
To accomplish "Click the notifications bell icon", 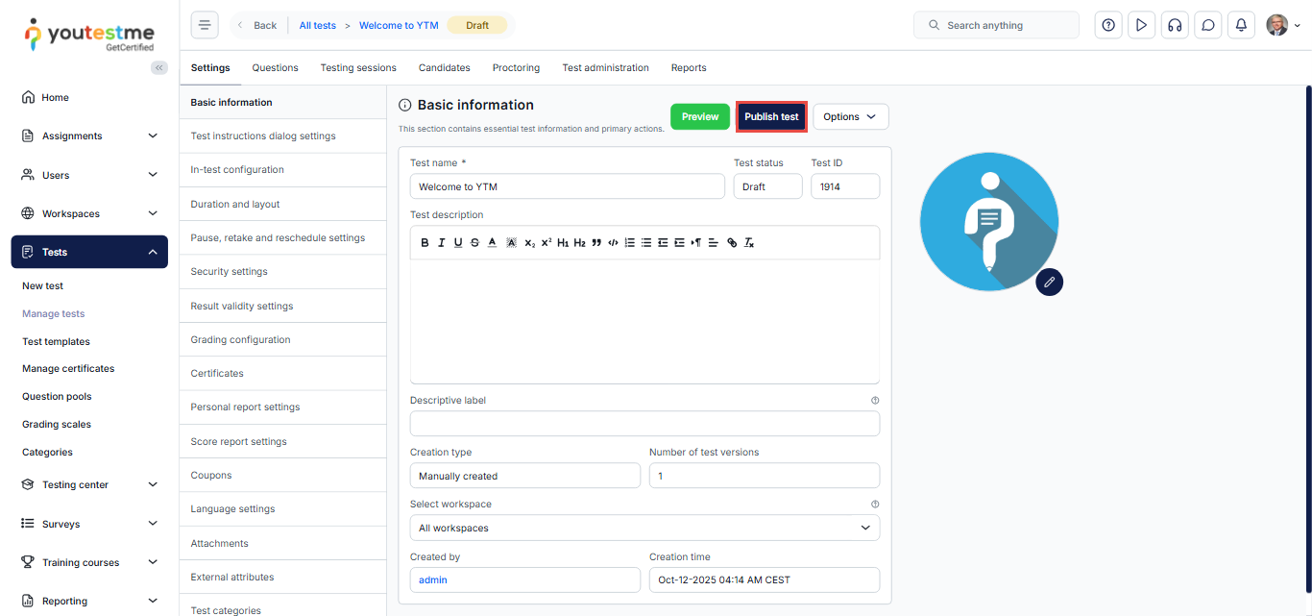I will click(1241, 25).
